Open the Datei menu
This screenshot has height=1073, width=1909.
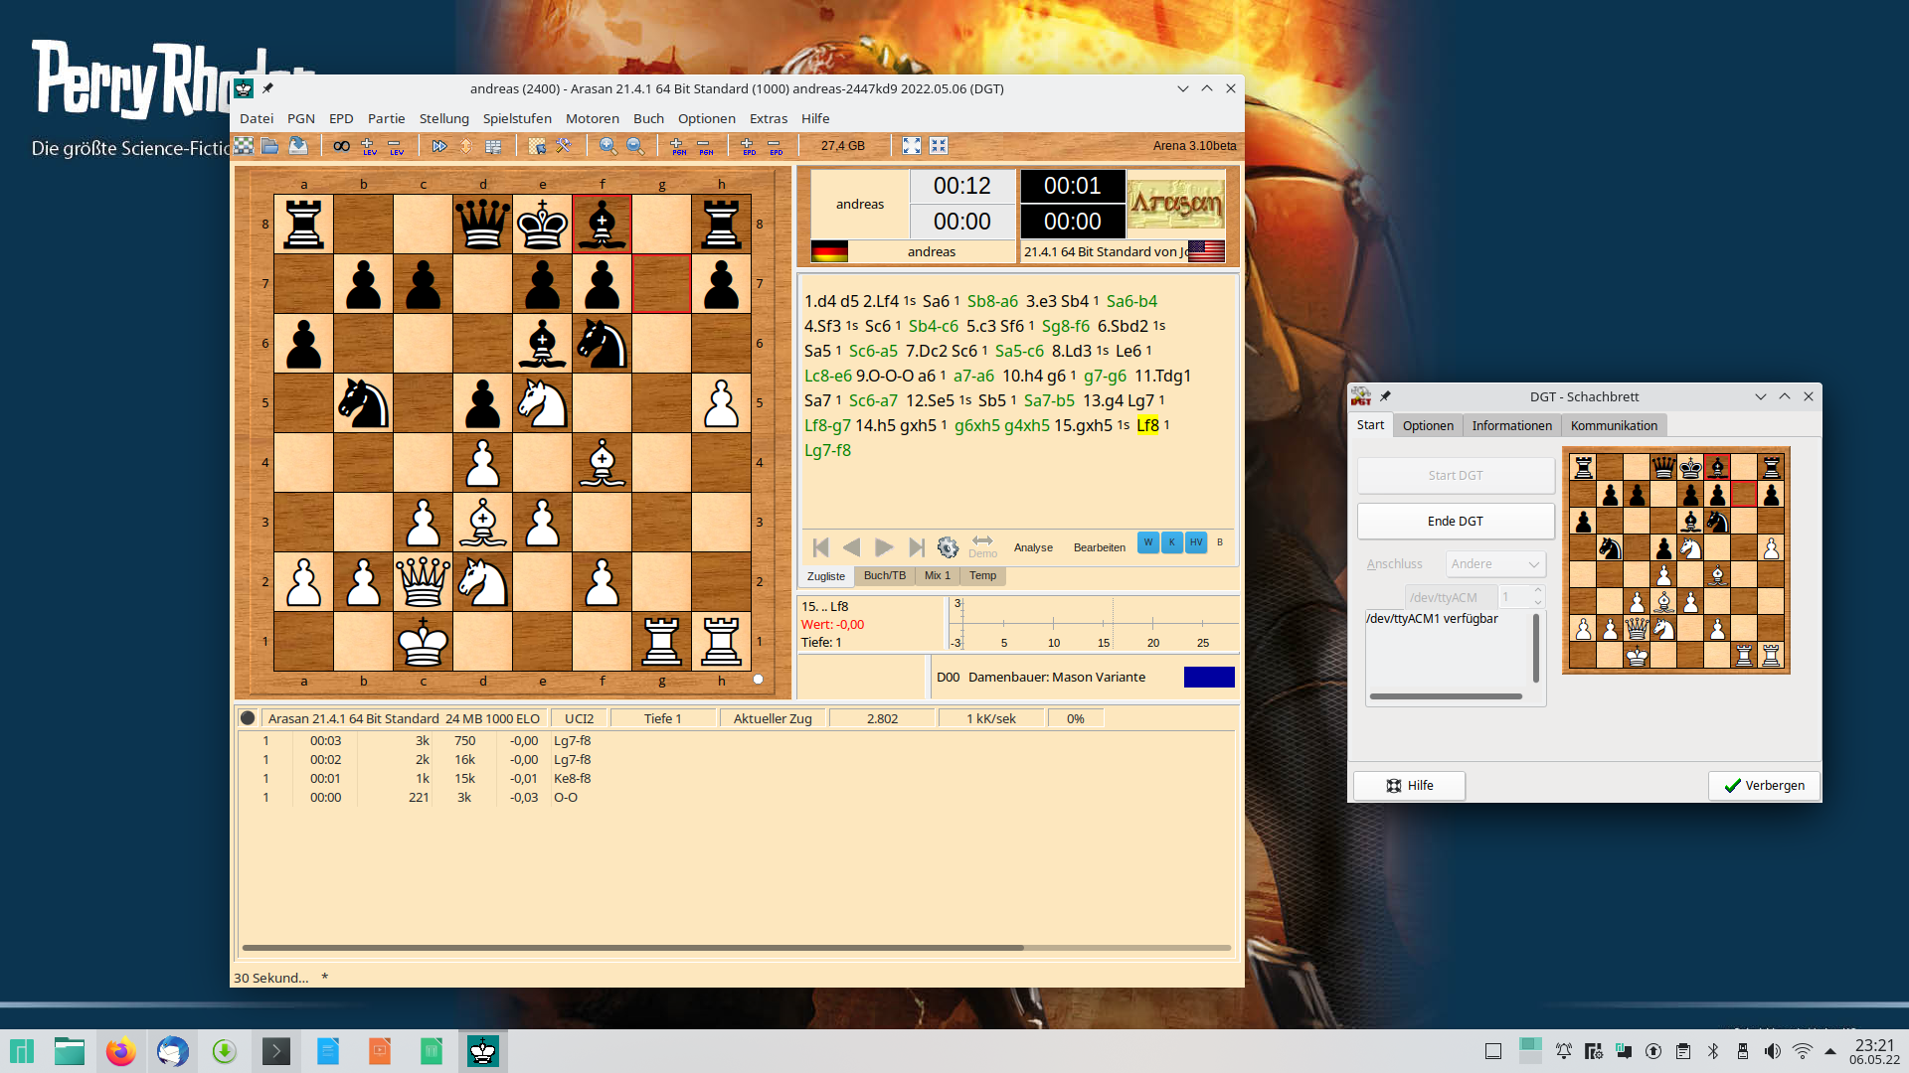[x=256, y=118]
